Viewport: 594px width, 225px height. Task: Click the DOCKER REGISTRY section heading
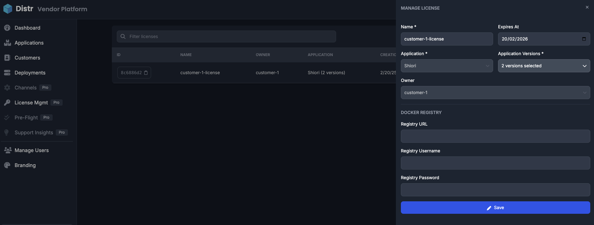[421, 113]
